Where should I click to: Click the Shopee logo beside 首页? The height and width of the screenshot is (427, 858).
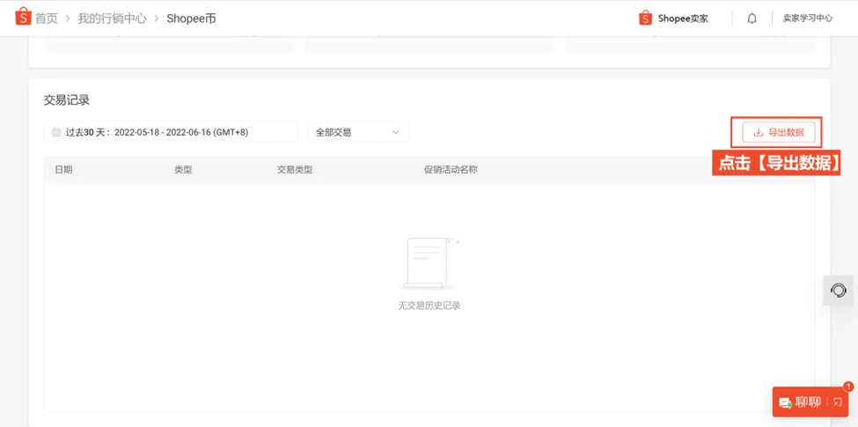(x=23, y=18)
